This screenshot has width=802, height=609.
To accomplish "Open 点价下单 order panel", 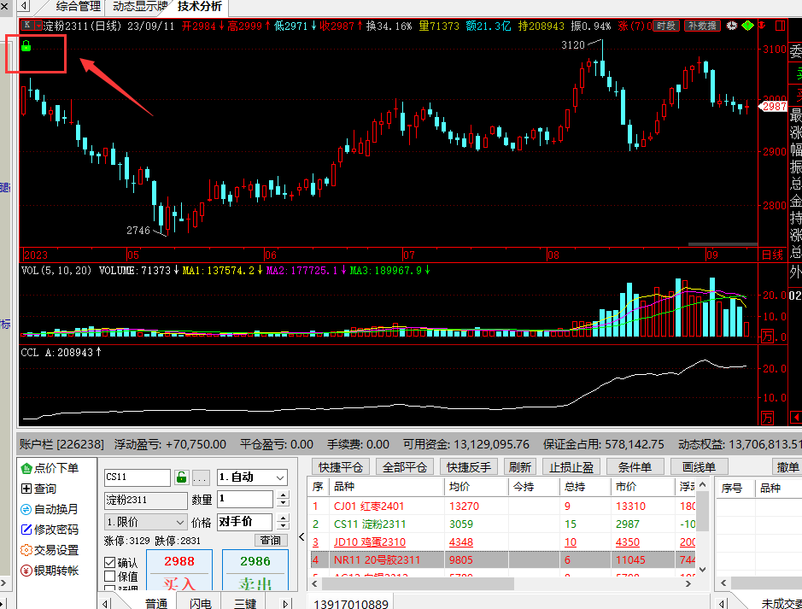I will (56, 468).
